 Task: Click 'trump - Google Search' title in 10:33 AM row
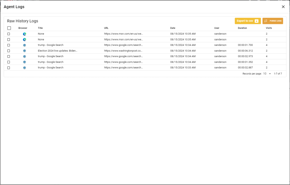pyautogui.click(x=51, y=67)
